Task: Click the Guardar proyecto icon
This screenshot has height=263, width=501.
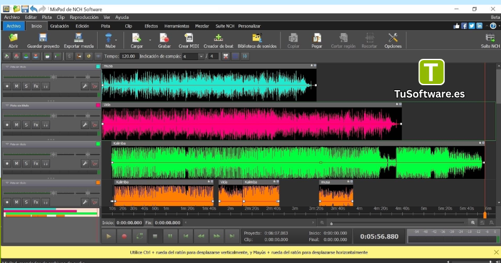Action: point(43,40)
